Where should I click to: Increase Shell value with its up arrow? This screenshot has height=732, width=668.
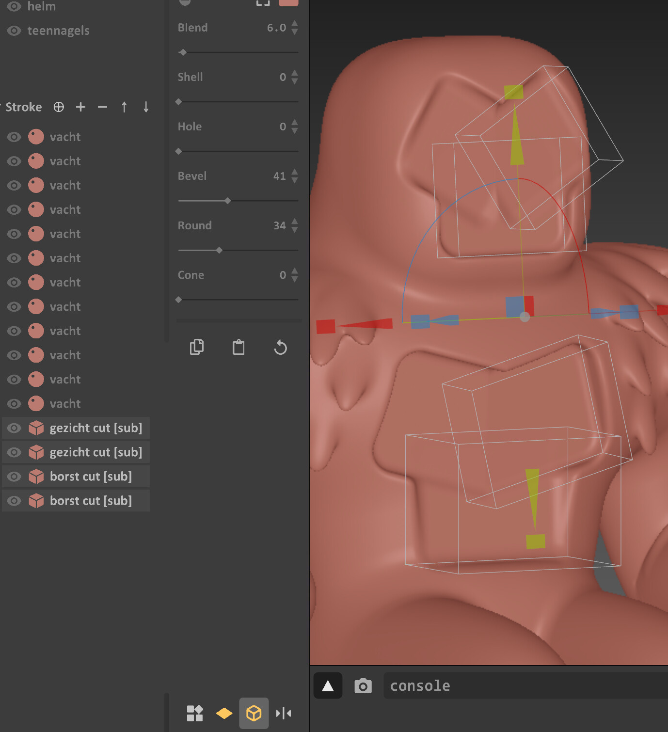[x=295, y=73]
